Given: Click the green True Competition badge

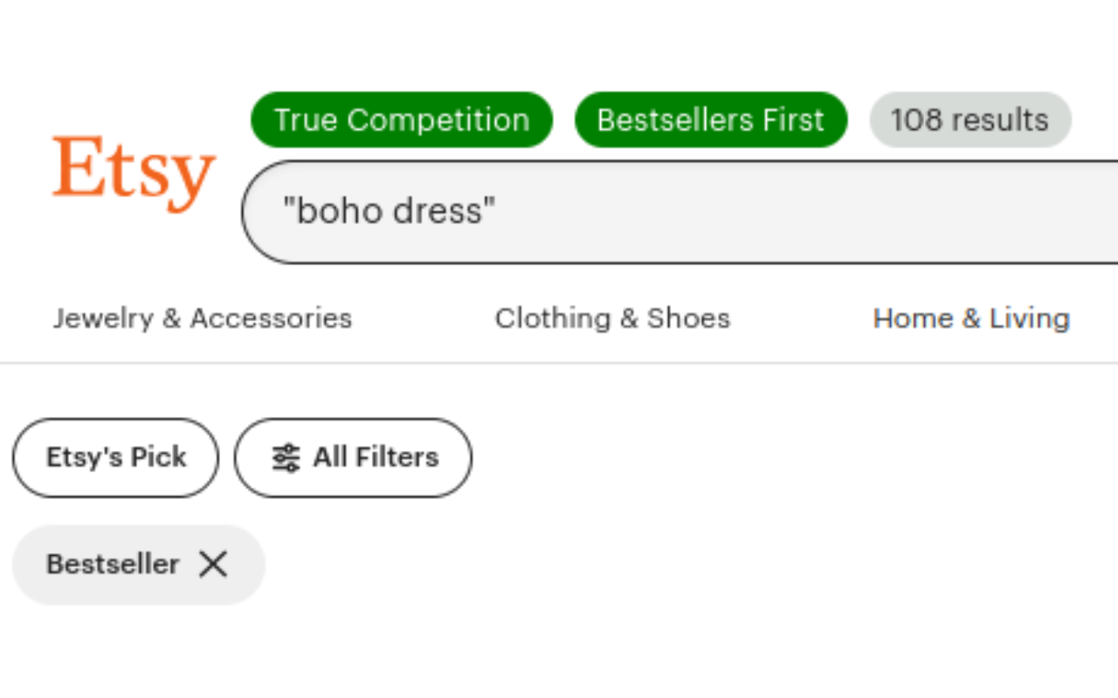Looking at the screenshot, I should coord(401,120).
